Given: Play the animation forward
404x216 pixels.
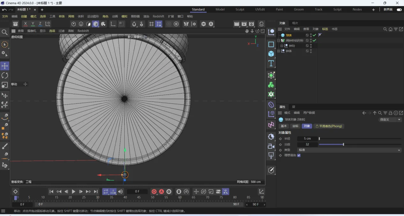Looking at the screenshot, I should pos(73,192).
